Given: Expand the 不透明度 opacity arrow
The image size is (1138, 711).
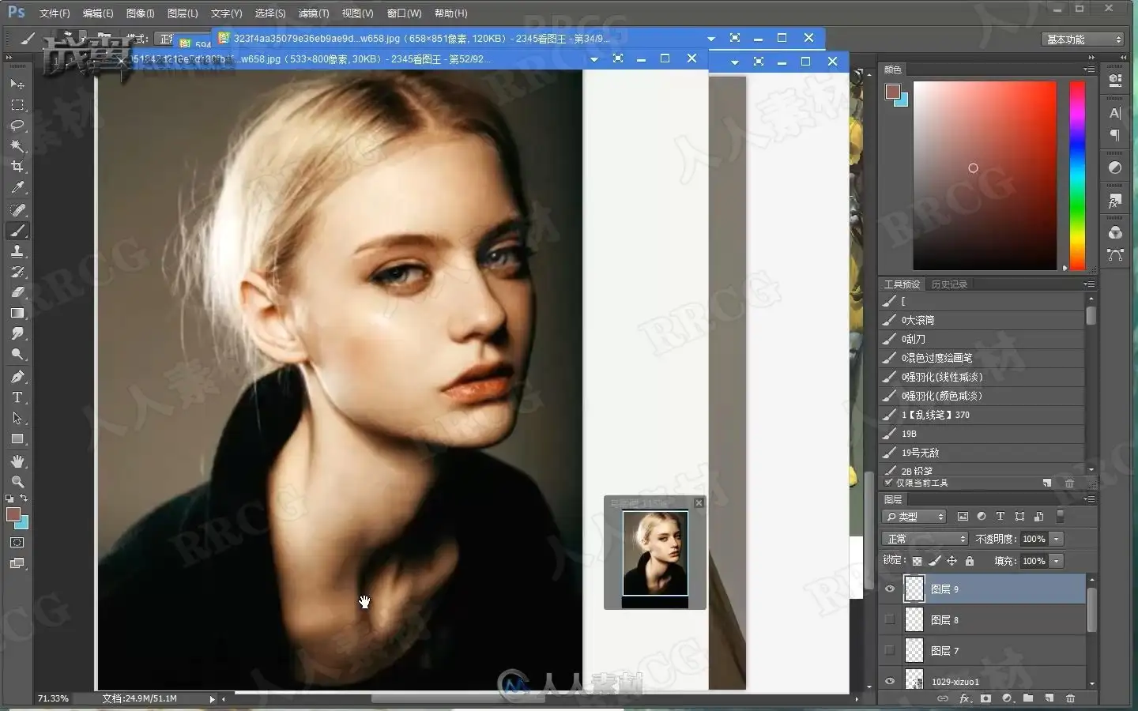Looking at the screenshot, I should (1057, 539).
